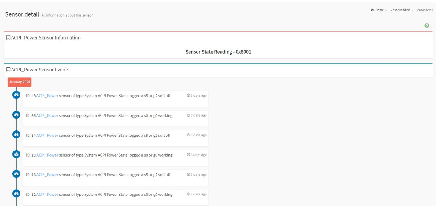Click the gauge icon beside event ID 12
Image resolution: width=436 pixels, height=206 pixels.
tap(16, 194)
